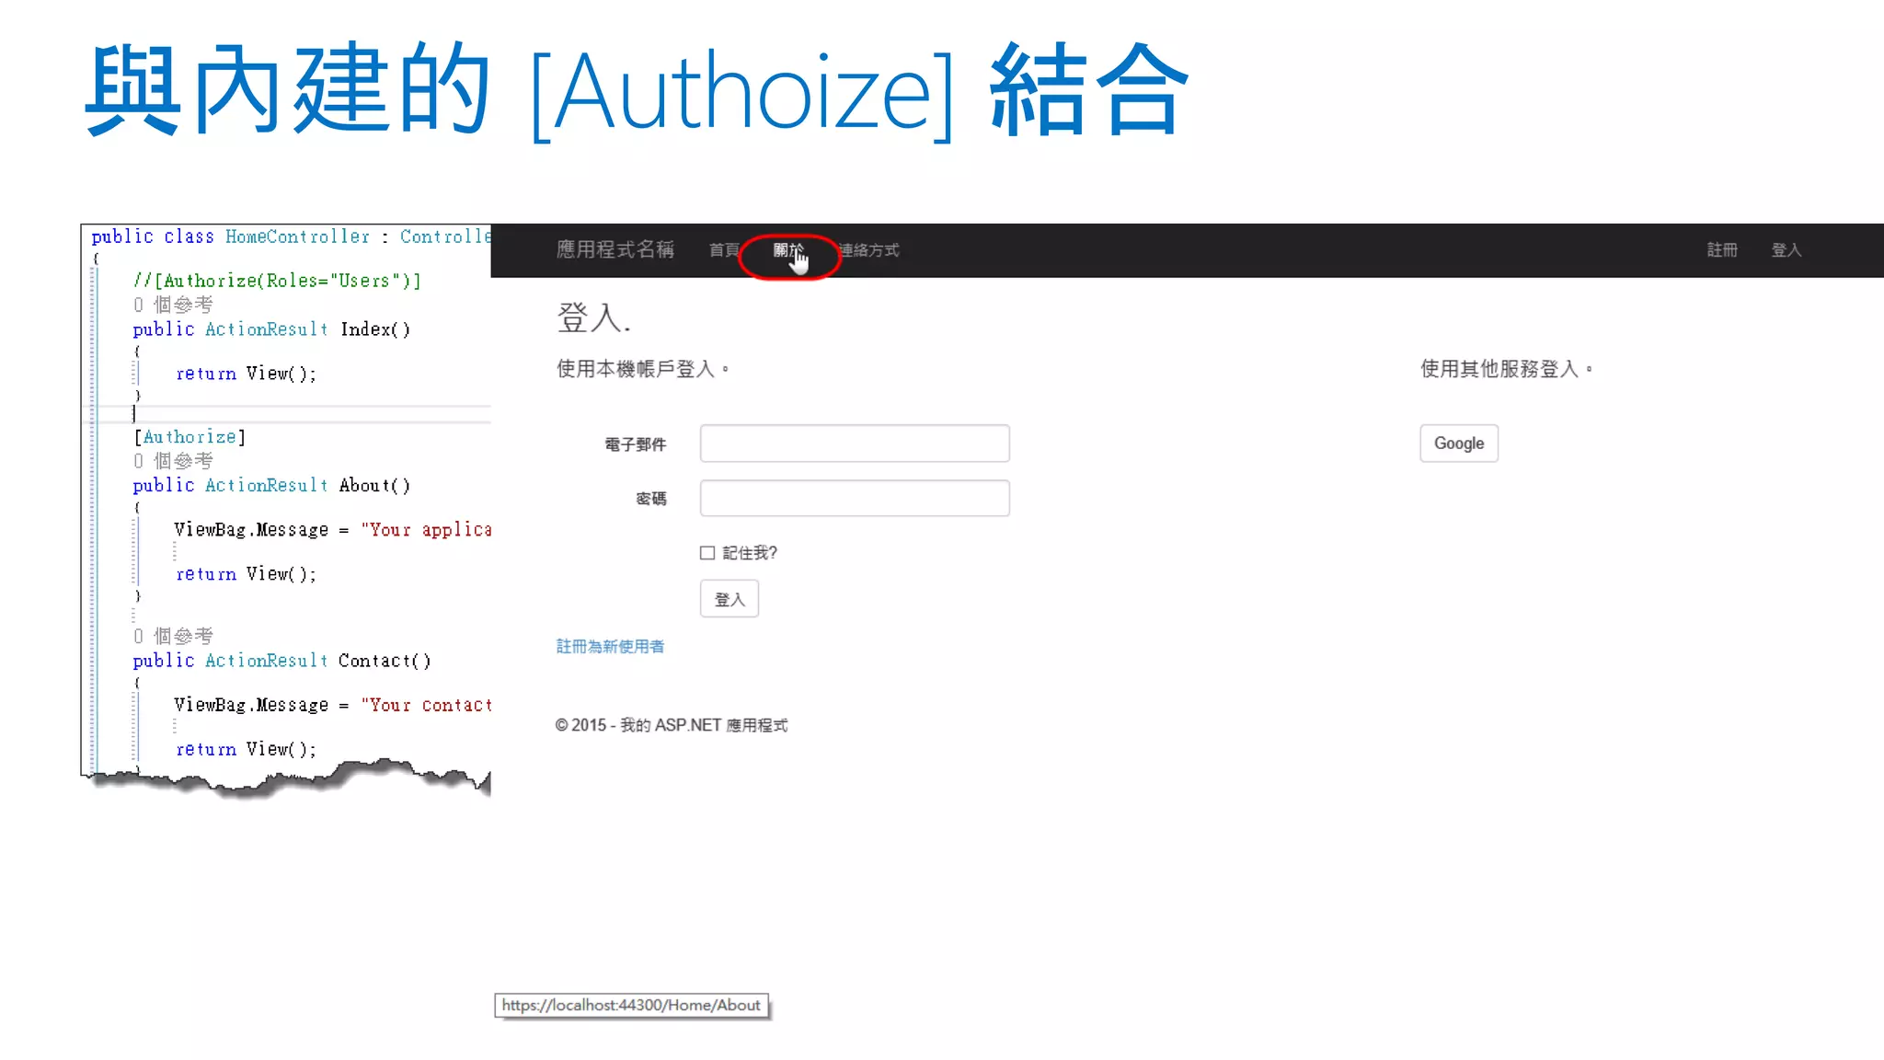Click the 0 個參考 CodeLens above Contact()
Image resolution: width=1884 pixels, height=1060 pixels.
click(x=173, y=636)
